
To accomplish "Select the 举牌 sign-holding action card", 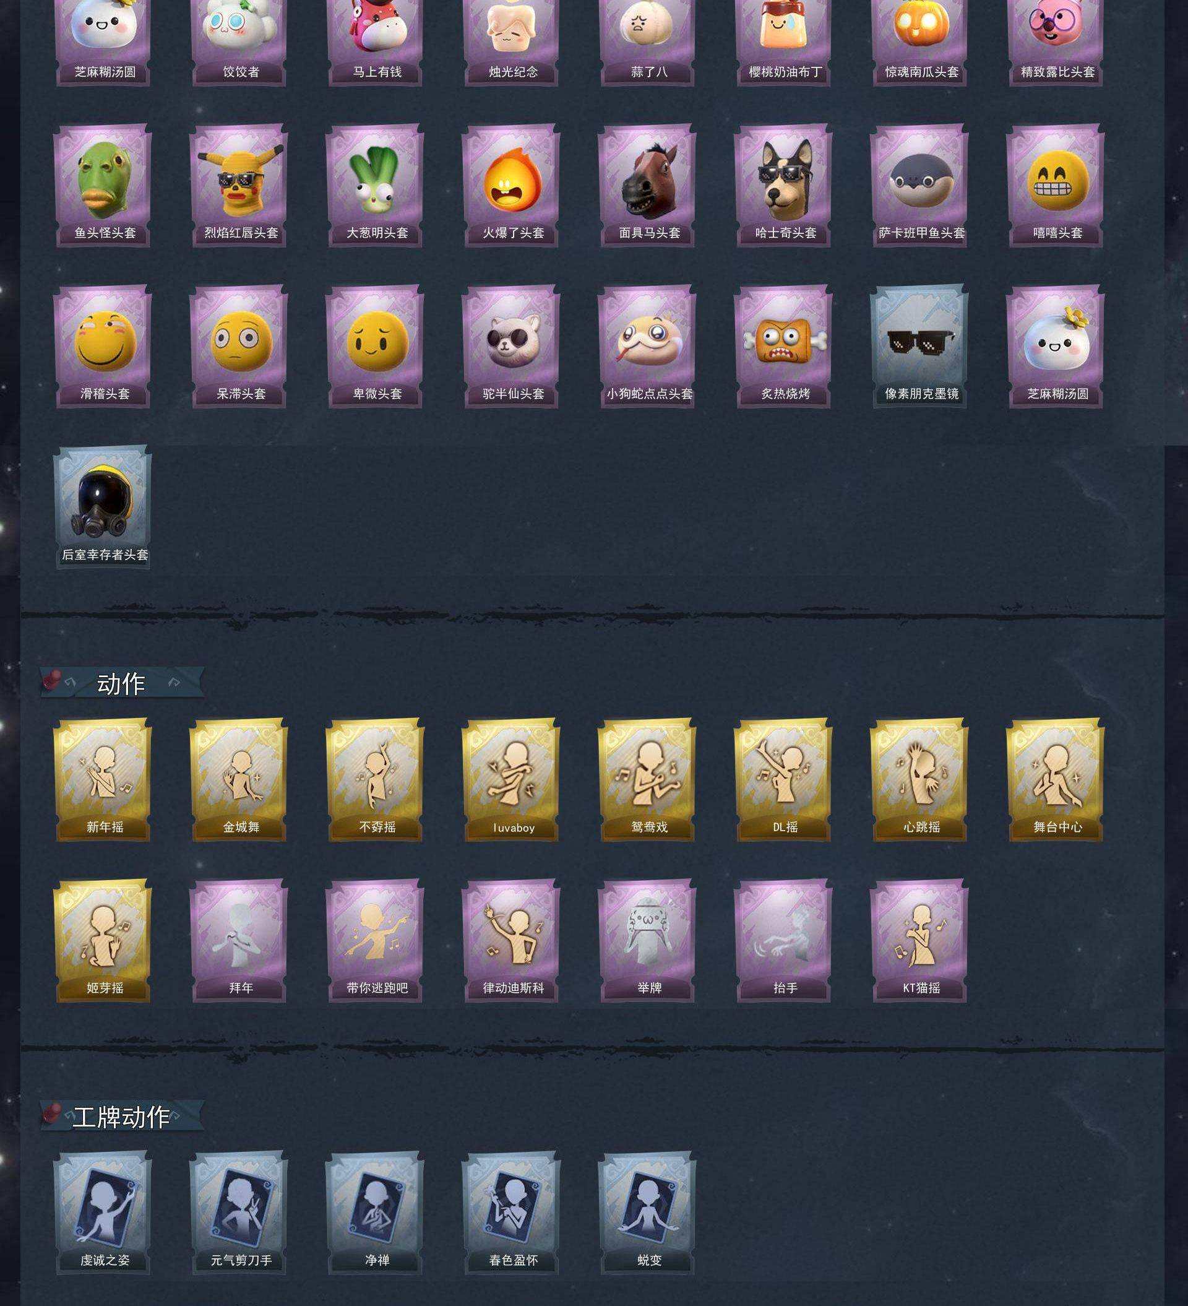I will click(x=647, y=941).
